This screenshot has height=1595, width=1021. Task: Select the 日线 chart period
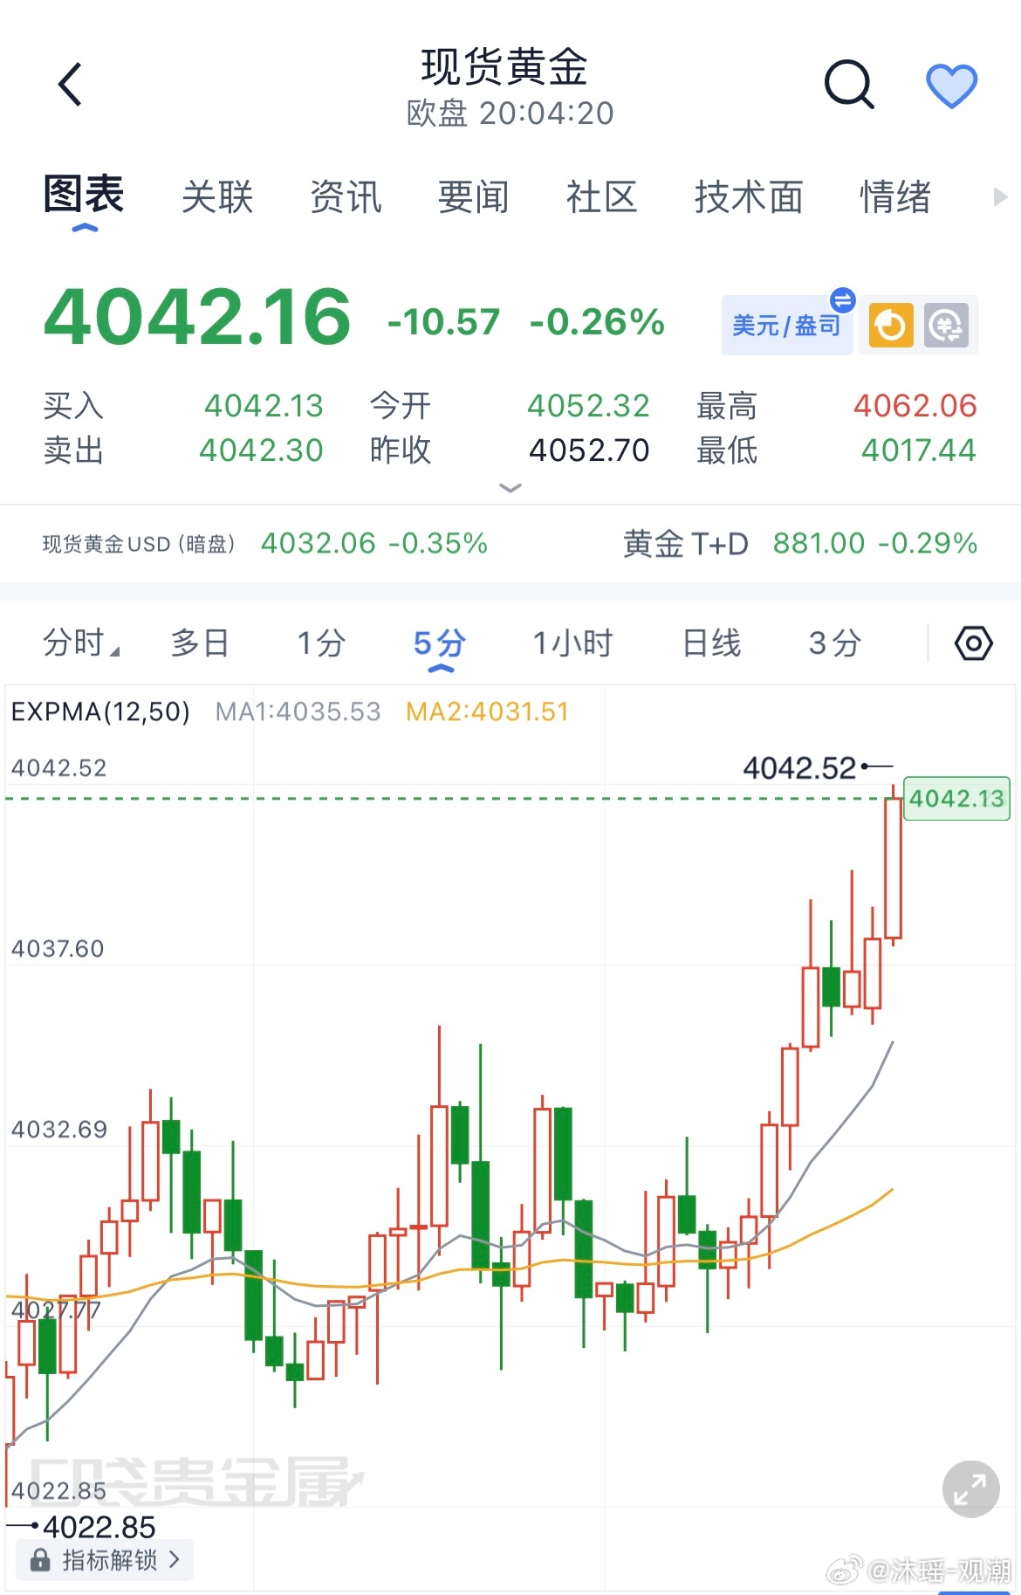pyautogui.click(x=711, y=643)
